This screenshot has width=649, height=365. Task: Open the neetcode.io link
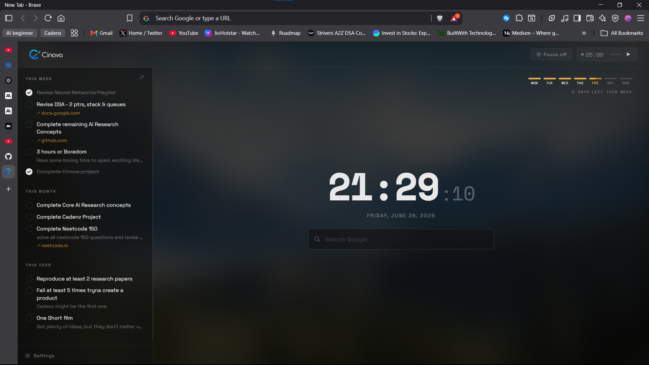(52, 246)
